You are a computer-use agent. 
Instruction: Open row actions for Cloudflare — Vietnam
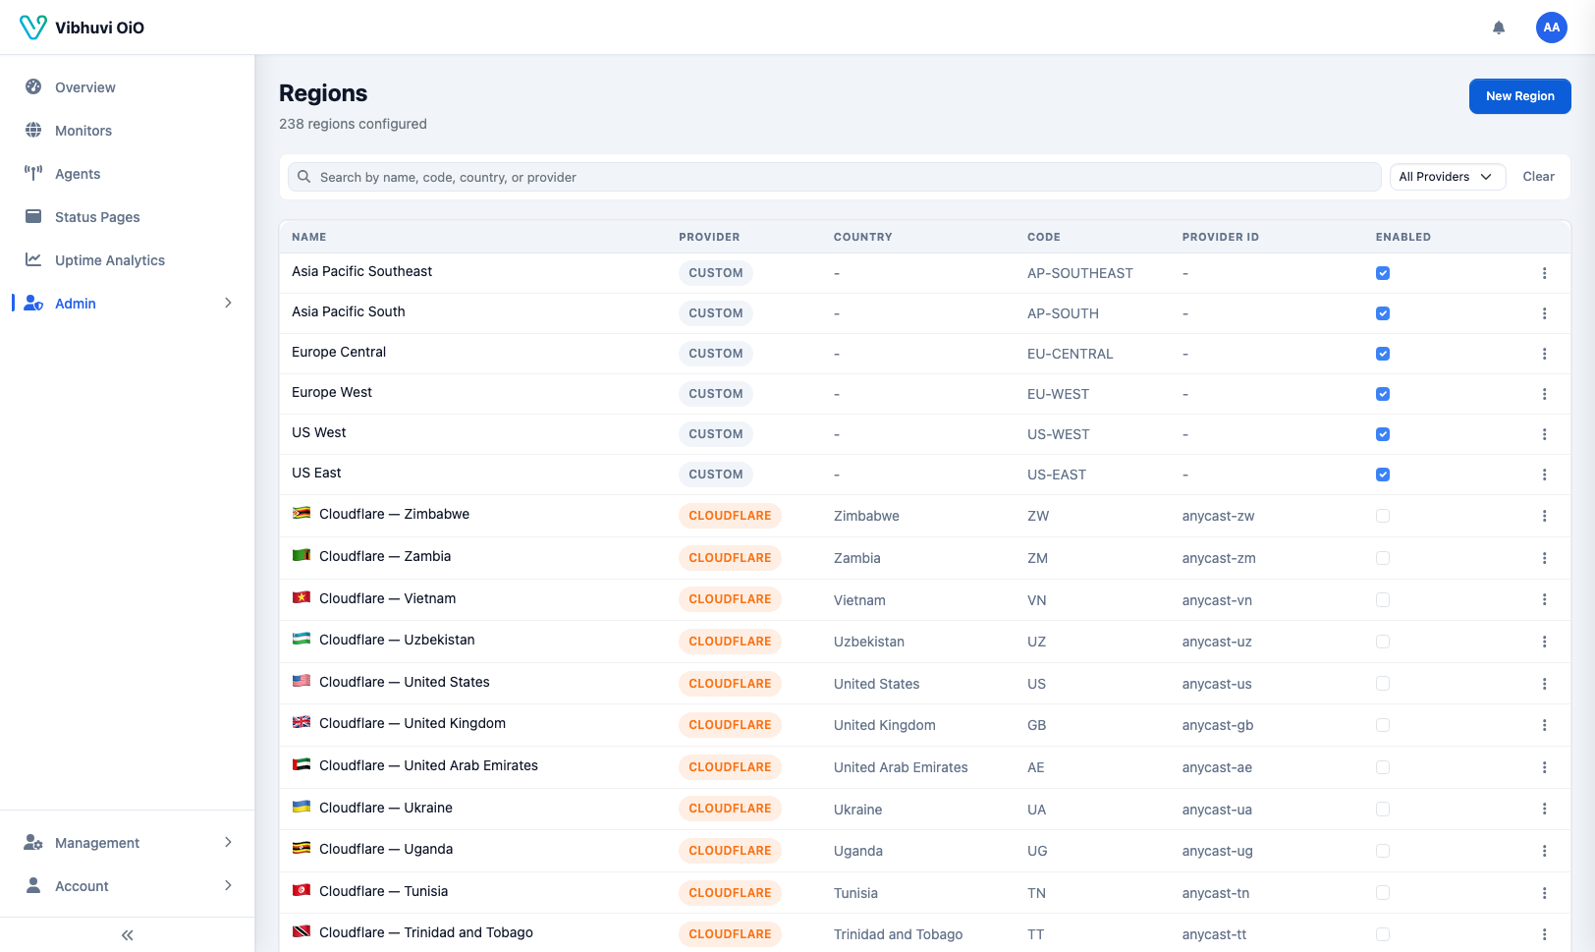[1544, 599]
